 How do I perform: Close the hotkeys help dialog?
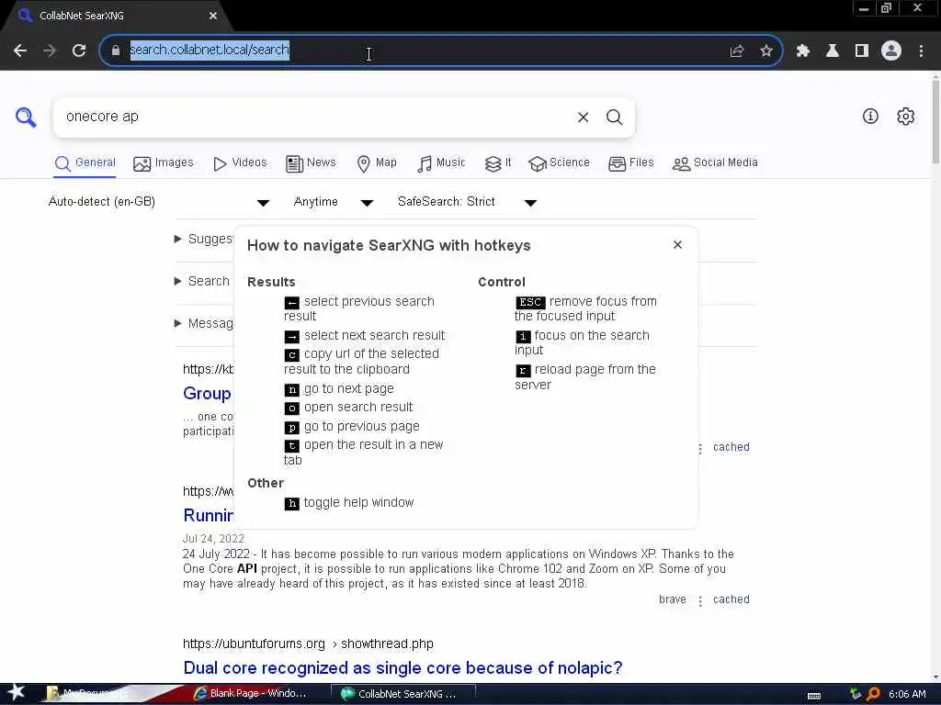tap(677, 244)
